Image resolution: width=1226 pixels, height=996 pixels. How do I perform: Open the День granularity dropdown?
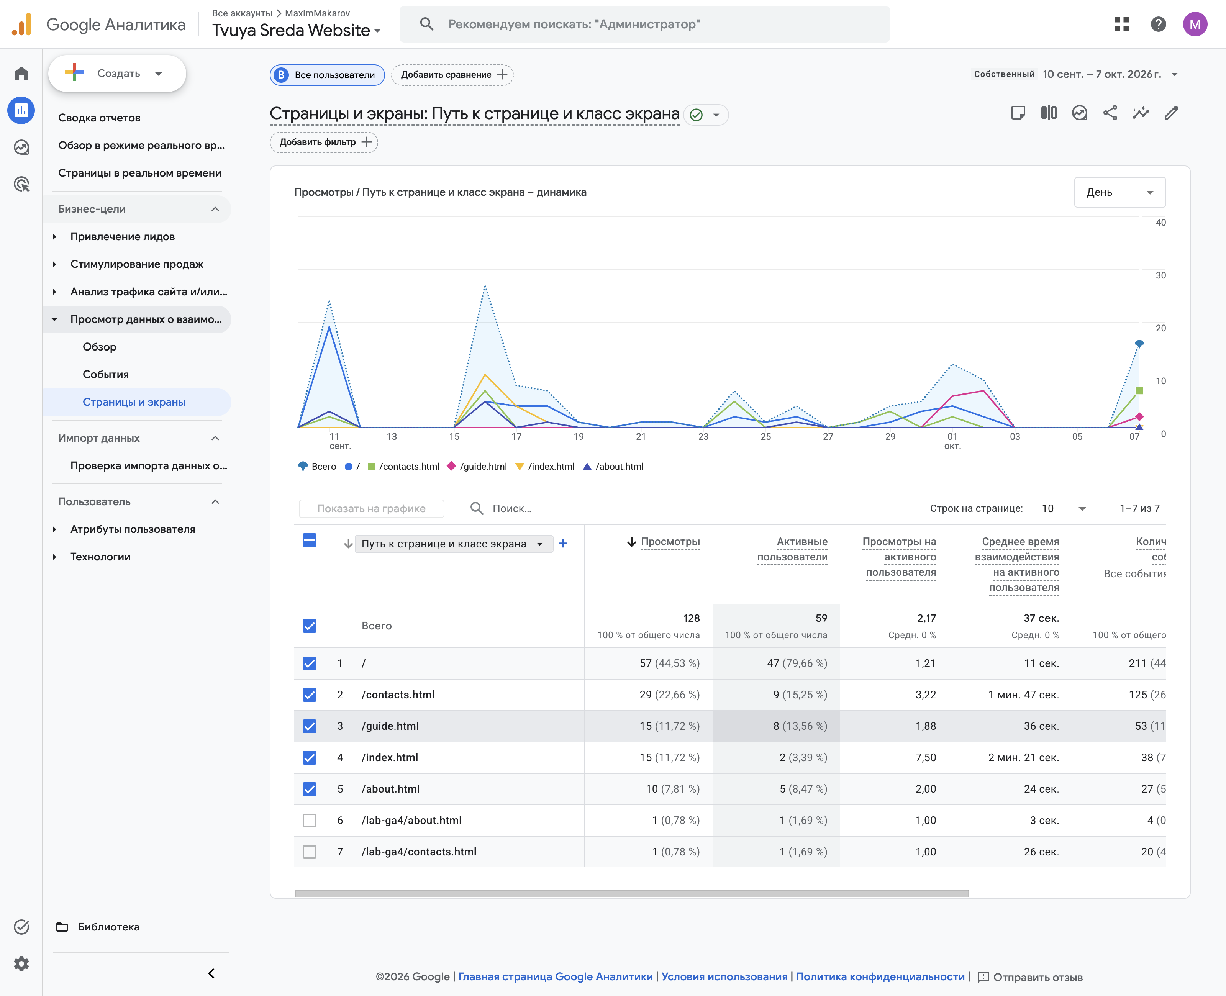[1119, 192]
